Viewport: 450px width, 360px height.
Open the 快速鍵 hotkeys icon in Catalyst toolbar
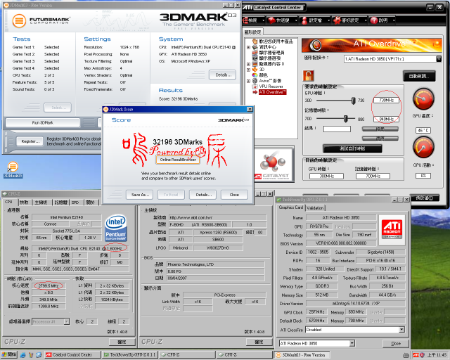coord(271,20)
